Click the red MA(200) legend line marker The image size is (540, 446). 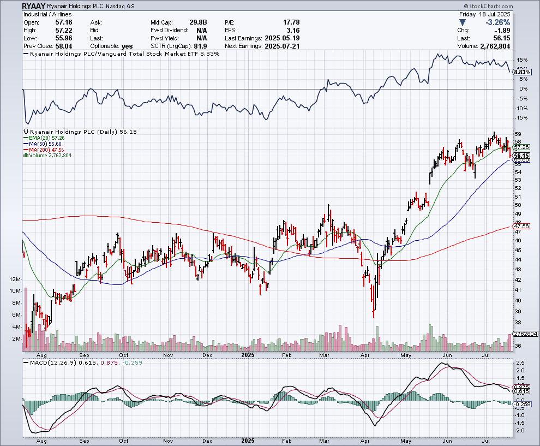tap(26, 150)
